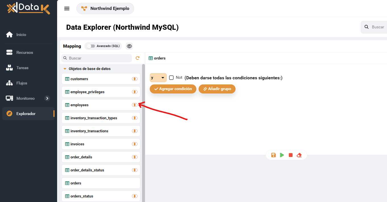Viewport: 387px width, 202px height.
Task: Clear query with eraser icon
Action: (x=299, y=155)
